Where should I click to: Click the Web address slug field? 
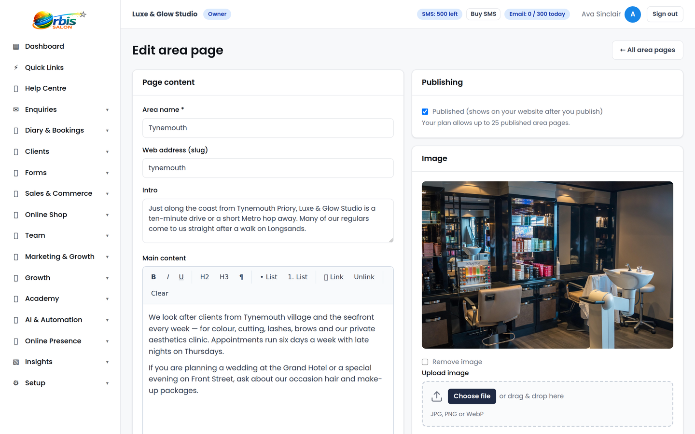(x=268, y=168)
